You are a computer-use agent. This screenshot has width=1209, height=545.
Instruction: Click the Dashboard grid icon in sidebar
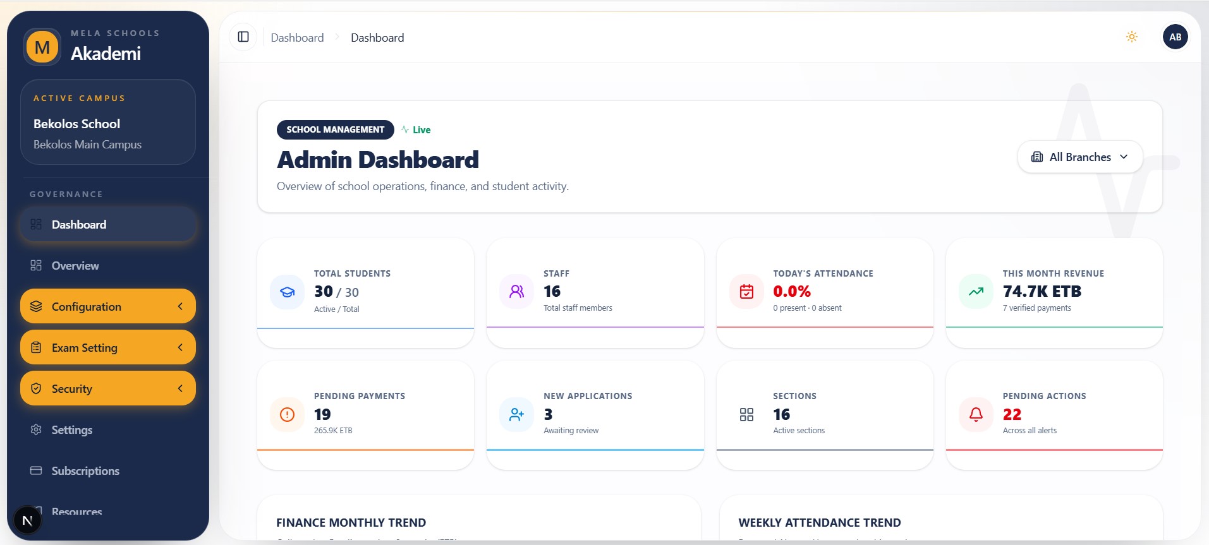click(36, 224)
